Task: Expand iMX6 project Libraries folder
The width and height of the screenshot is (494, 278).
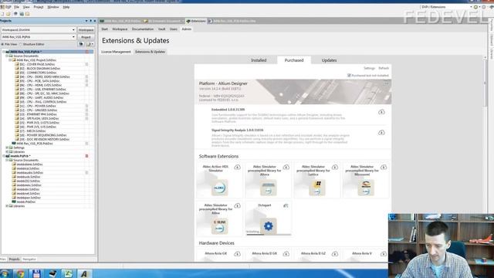Action: pos(7,151)
